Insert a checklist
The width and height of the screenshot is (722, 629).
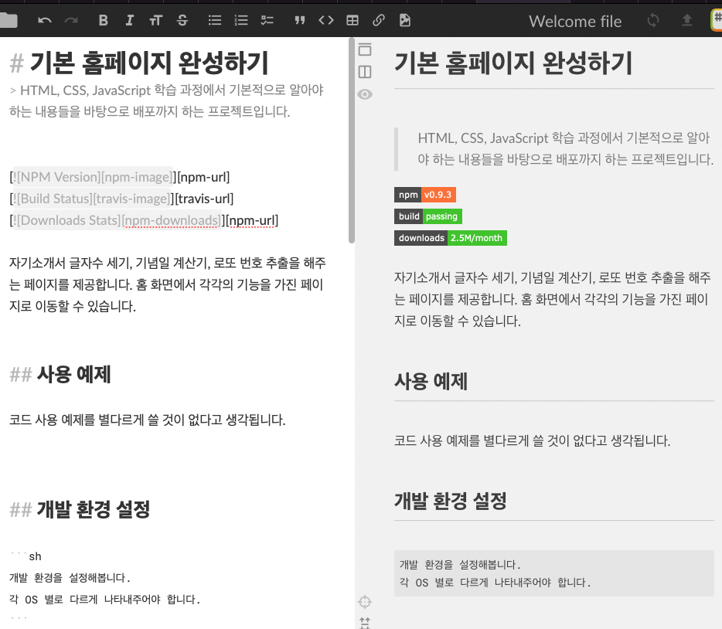(x=267, y=20)
